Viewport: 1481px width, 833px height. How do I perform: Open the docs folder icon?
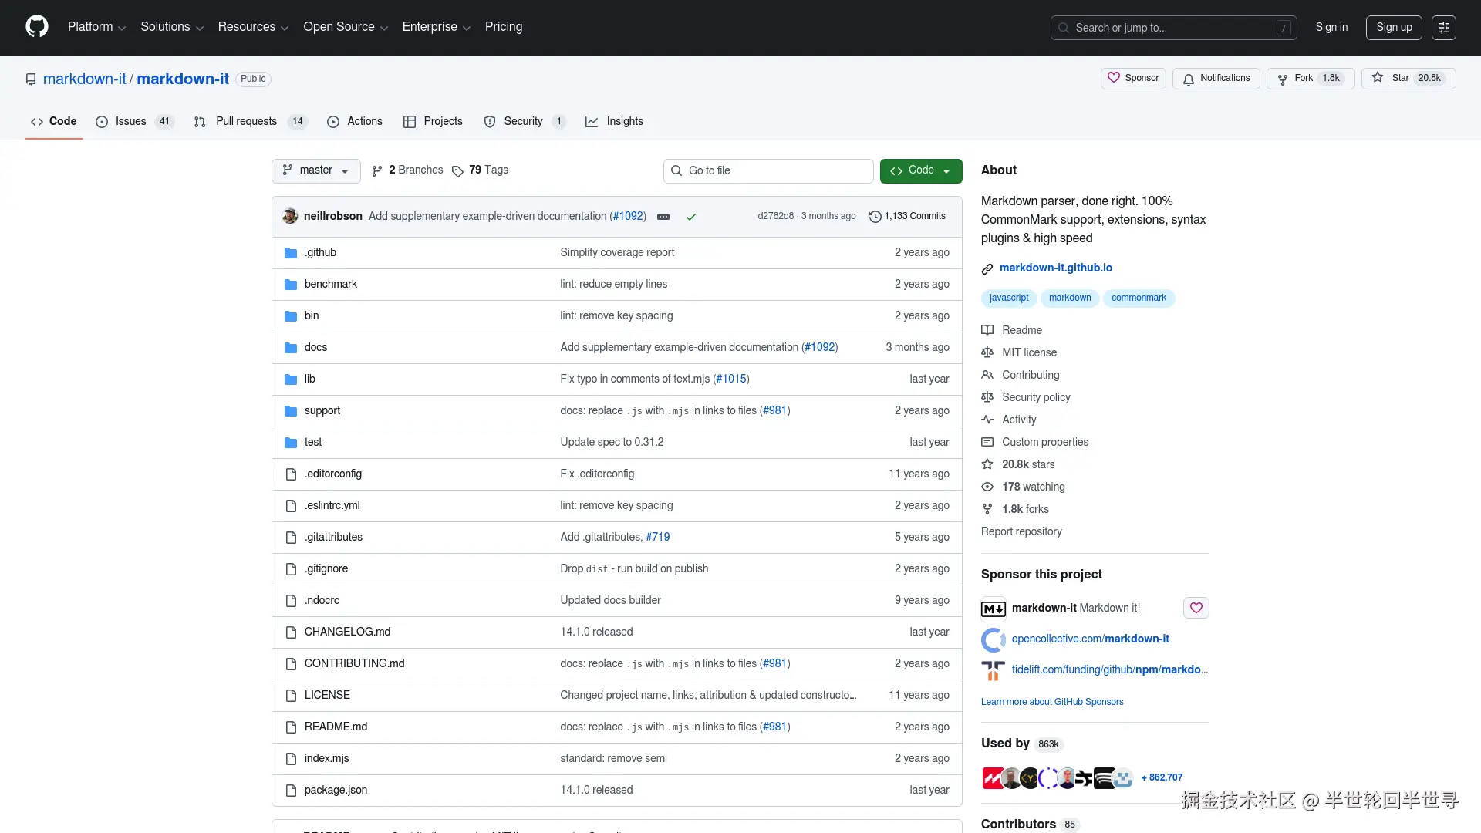click(x=291, y=348)
